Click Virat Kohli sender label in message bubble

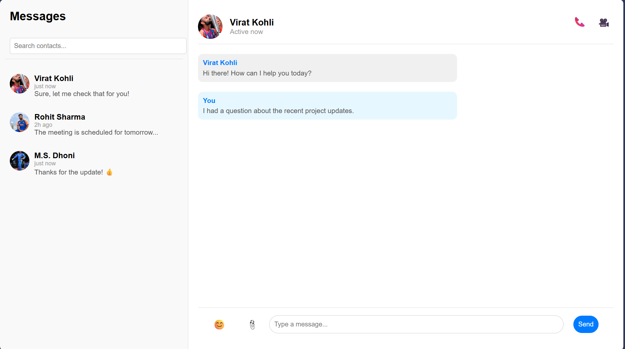(220, 63)
